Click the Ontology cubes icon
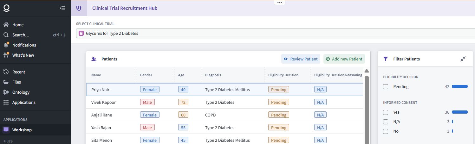 pyautogui.click(x=6, y=92)
